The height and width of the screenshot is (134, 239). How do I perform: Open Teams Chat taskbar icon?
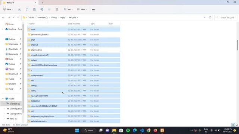(107, 130)
